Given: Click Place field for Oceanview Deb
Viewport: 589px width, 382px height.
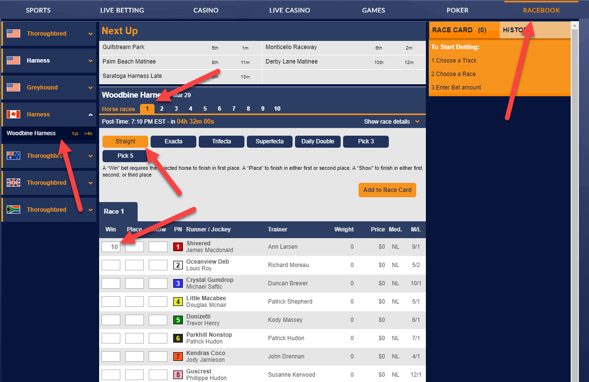Looking at the screenshot, I should click(134, 265).
